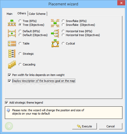The image size is (127, 134).
Task: Click the Snowflake layout icon
Action: click(x=55, y=23)
